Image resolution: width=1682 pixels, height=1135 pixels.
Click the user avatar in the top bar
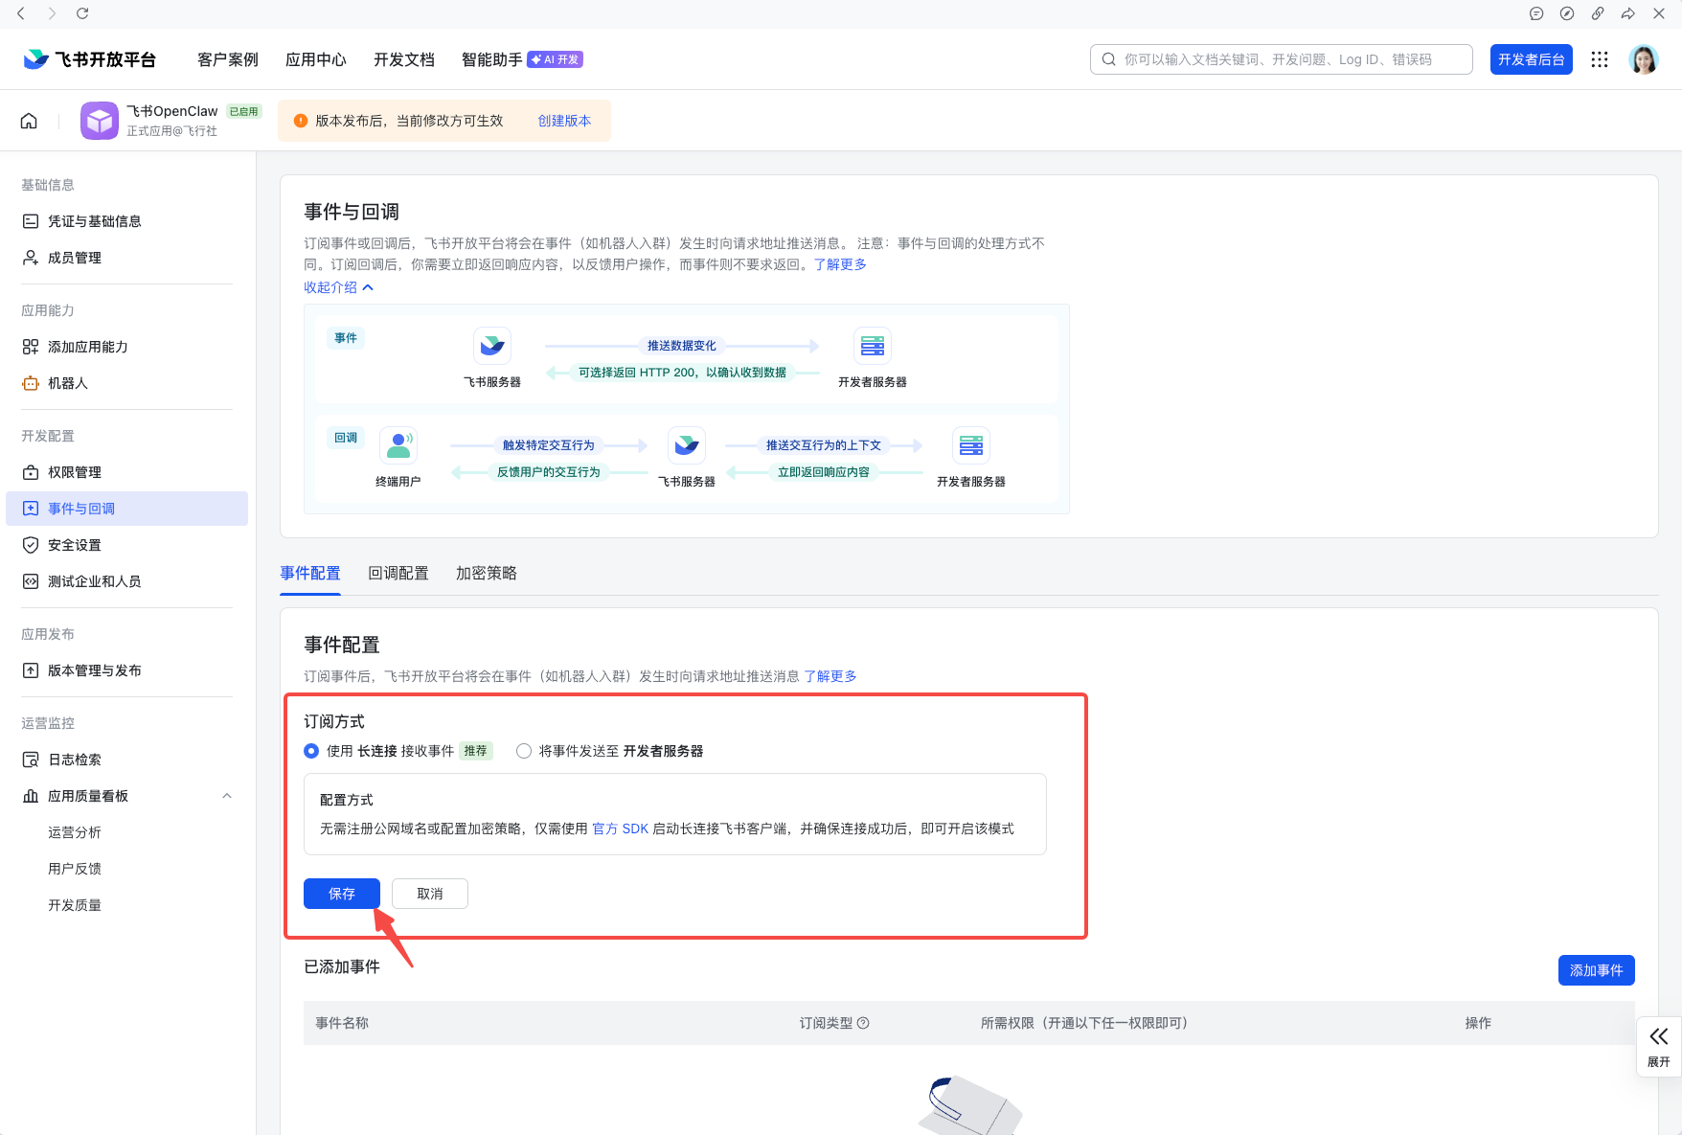1644,58
